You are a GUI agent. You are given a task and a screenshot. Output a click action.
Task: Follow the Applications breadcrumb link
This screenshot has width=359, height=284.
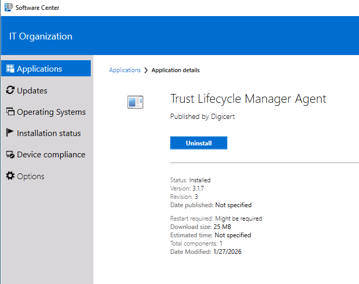click(x=125, y=70)
